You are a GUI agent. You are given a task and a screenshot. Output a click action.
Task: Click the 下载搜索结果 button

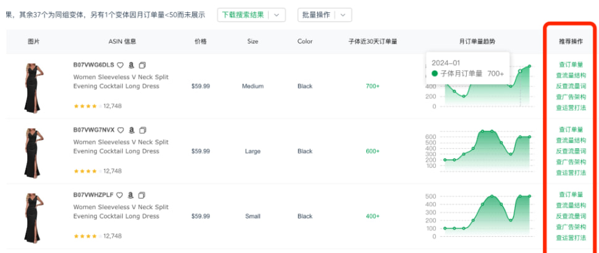tap(243, 15)
